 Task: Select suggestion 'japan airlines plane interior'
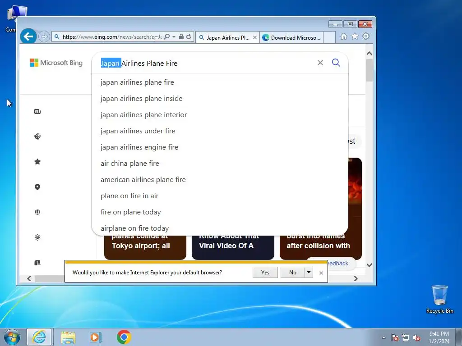click(x=220, y=115)
